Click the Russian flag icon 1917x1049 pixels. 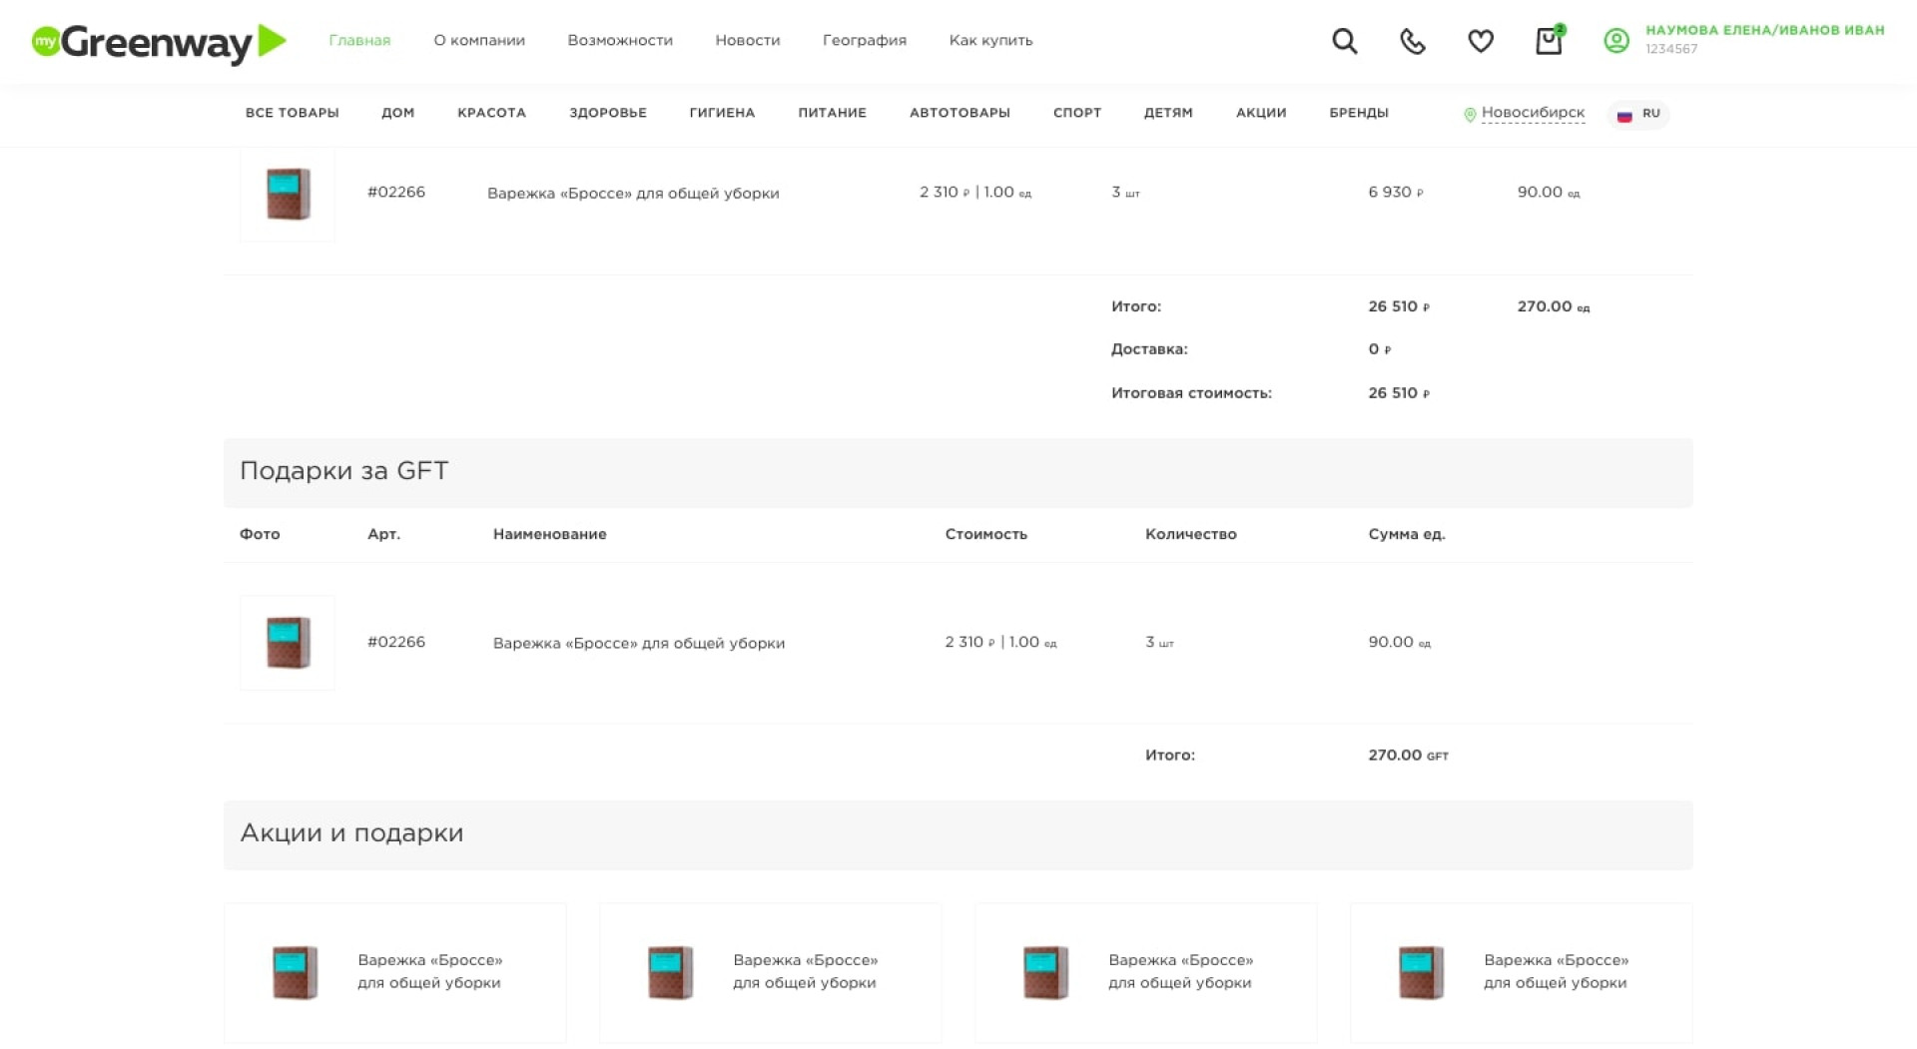1624,115
